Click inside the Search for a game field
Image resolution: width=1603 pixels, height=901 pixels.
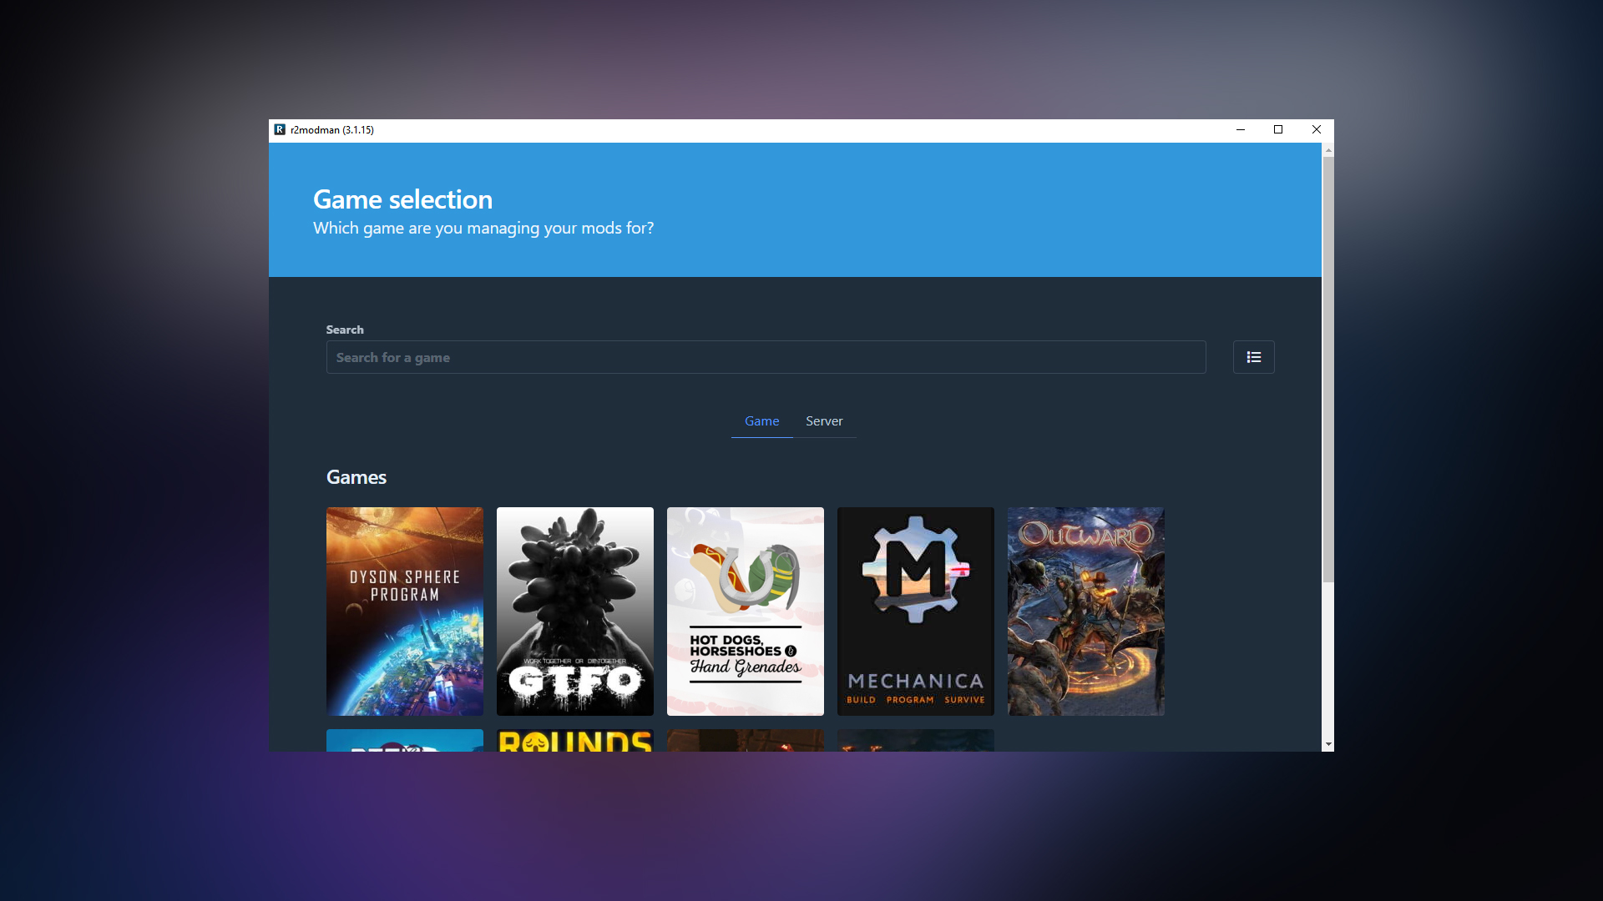(765, 356)
